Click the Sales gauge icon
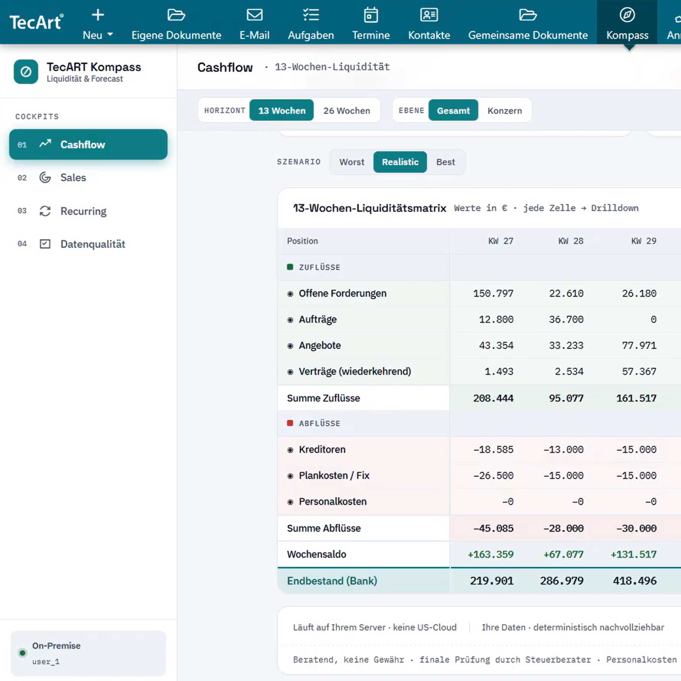 pos(45,177)
